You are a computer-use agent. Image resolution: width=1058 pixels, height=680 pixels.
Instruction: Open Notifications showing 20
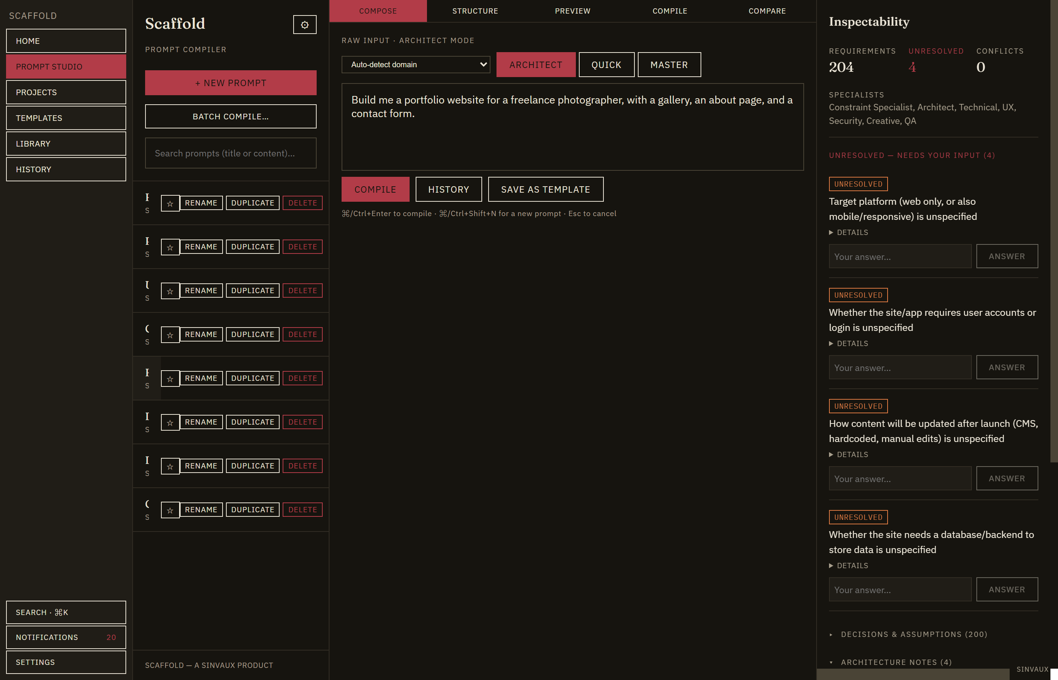pyautogui.click(x=66, y=637)
